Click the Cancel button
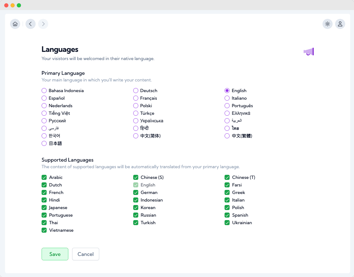Image resolution: width=354 pixels, height=277 pixels. (85, 254)
